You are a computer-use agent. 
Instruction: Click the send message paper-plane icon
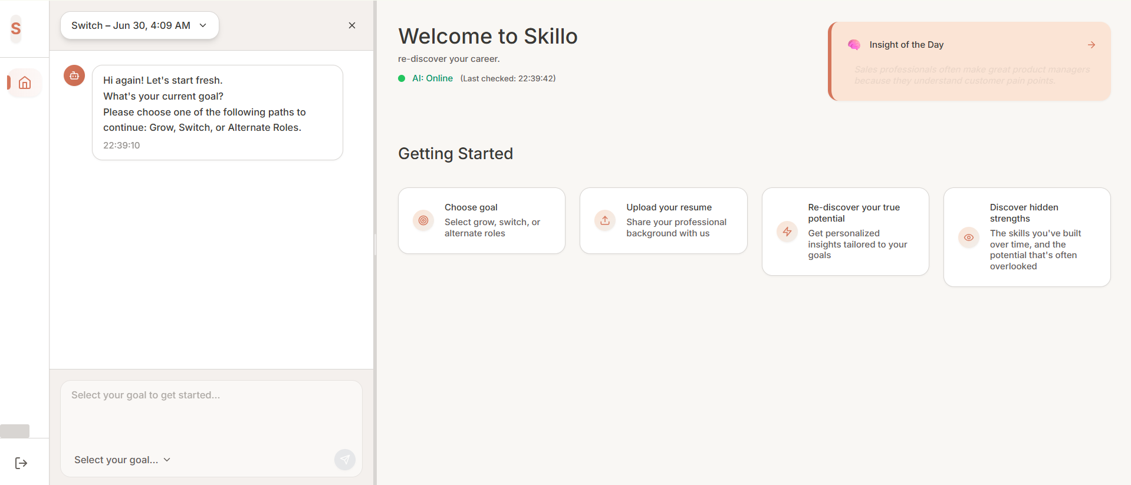(345, 460)
